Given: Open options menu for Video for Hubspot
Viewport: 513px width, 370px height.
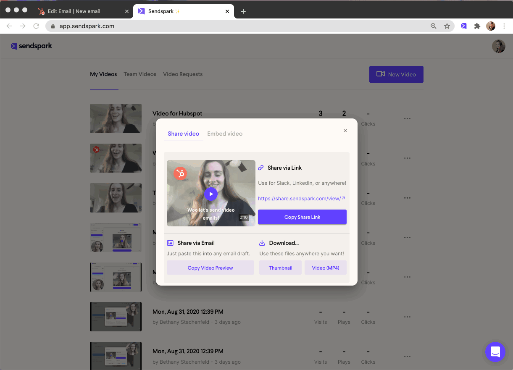Looking at the screenshot, I should coord(407,118).
